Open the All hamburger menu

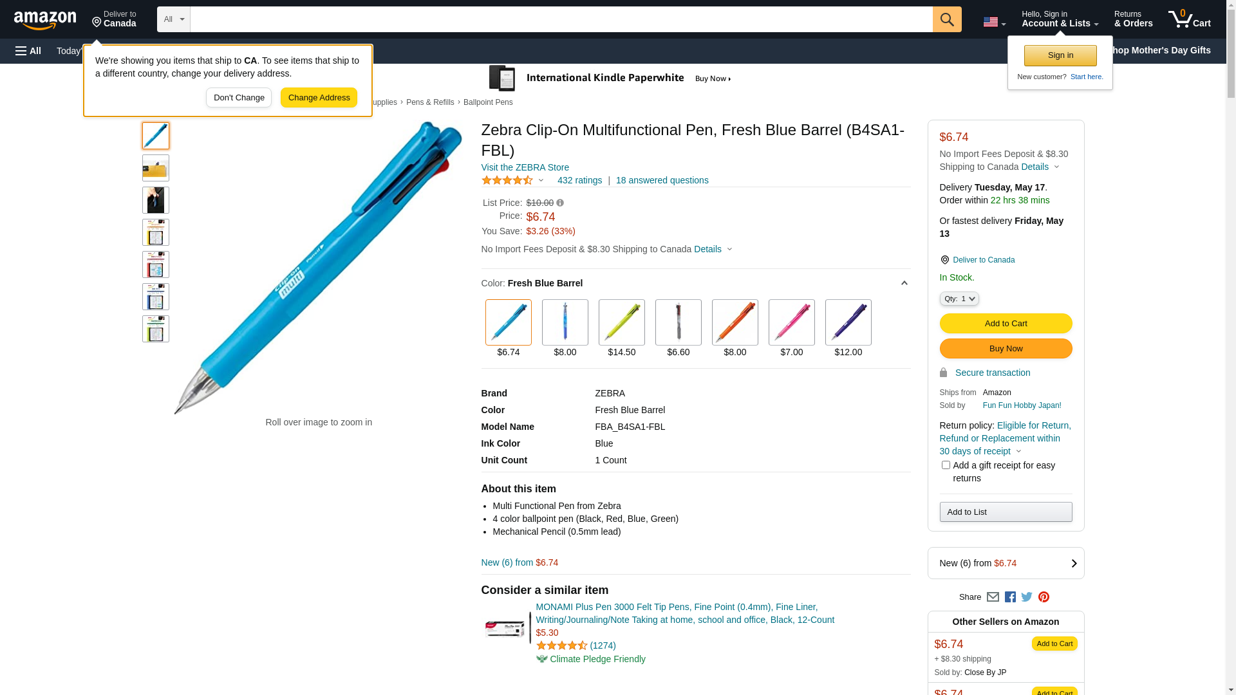(x=28, y=51)
